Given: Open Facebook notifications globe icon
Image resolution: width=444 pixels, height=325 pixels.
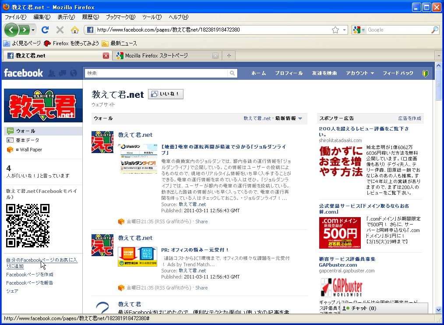Looking at the screenshot, I should [x=73, y=73].
